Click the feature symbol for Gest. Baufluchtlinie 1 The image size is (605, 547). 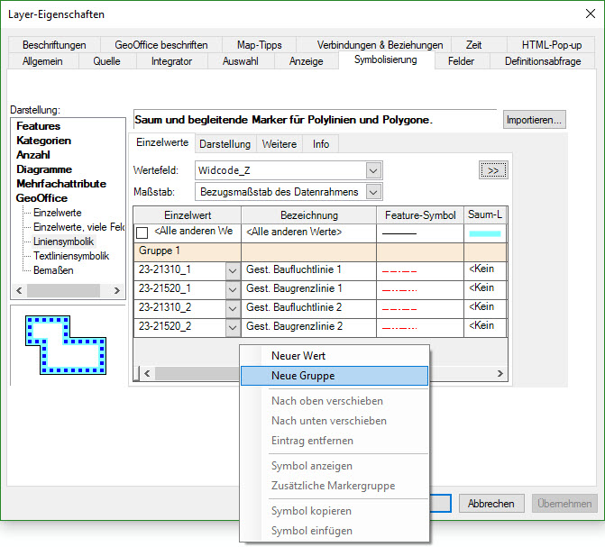pos(399,269)
